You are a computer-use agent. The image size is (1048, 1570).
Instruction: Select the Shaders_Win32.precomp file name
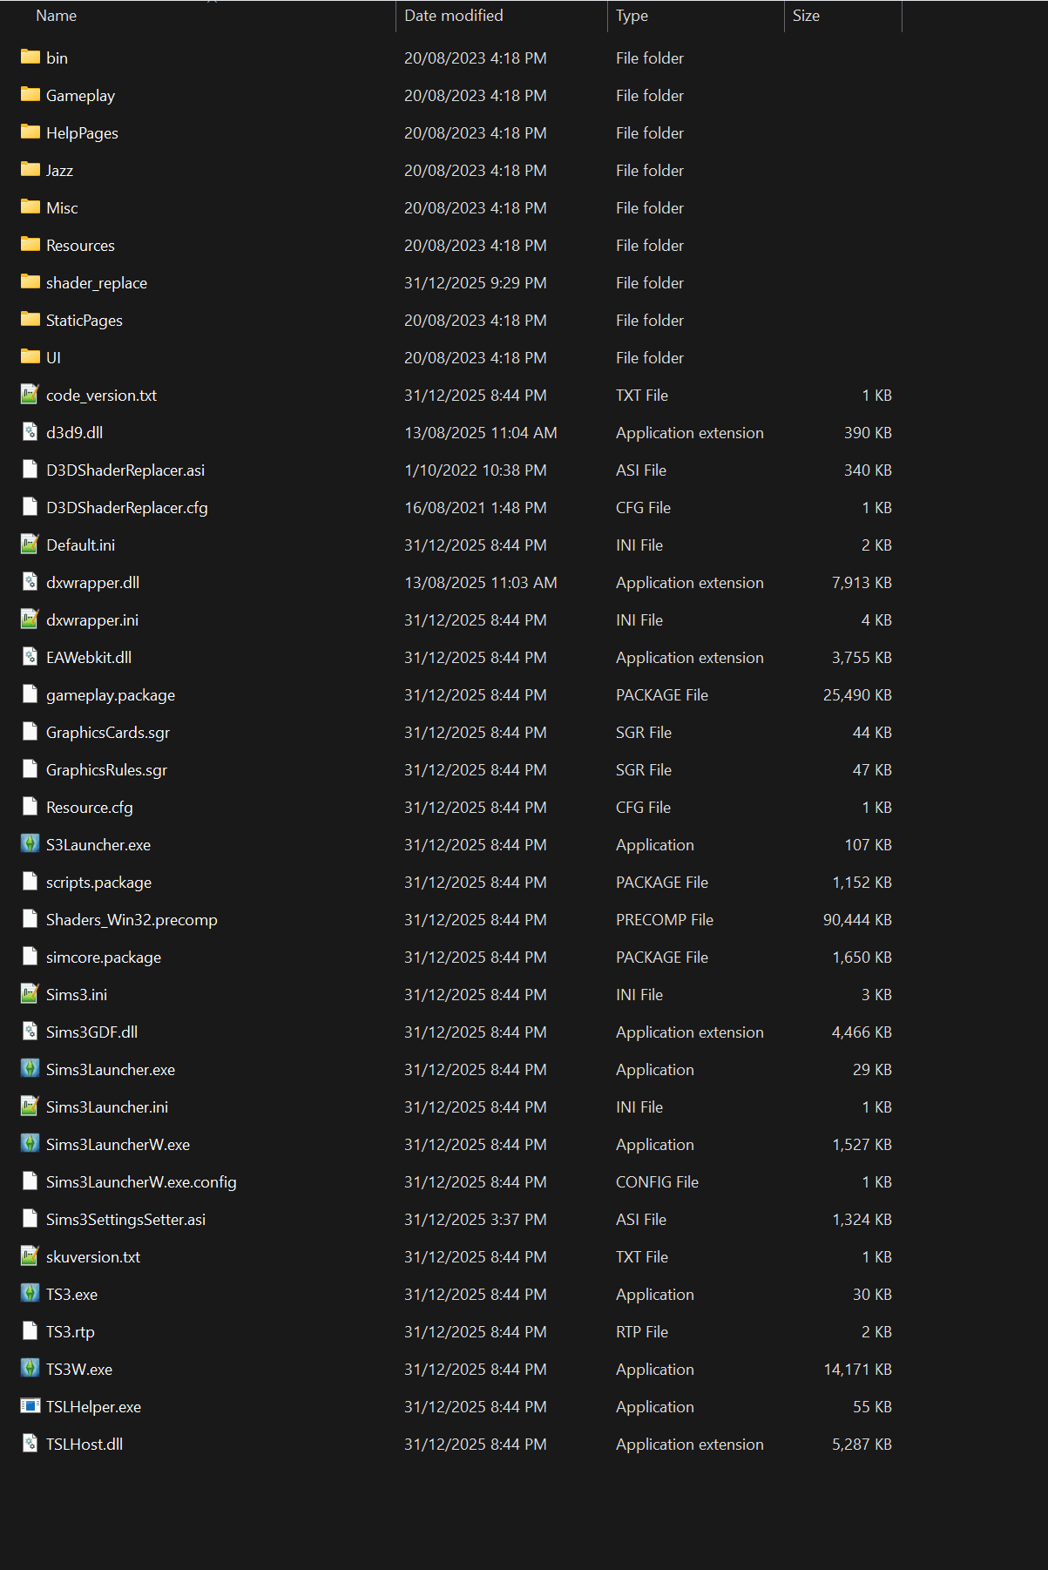[132, 920]
